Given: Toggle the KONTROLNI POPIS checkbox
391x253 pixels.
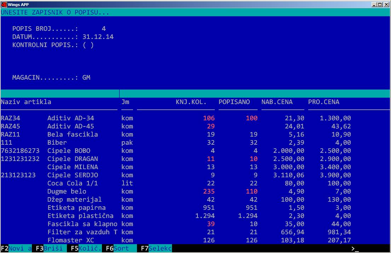Looking at the screenshot, I should click(88, 45).
